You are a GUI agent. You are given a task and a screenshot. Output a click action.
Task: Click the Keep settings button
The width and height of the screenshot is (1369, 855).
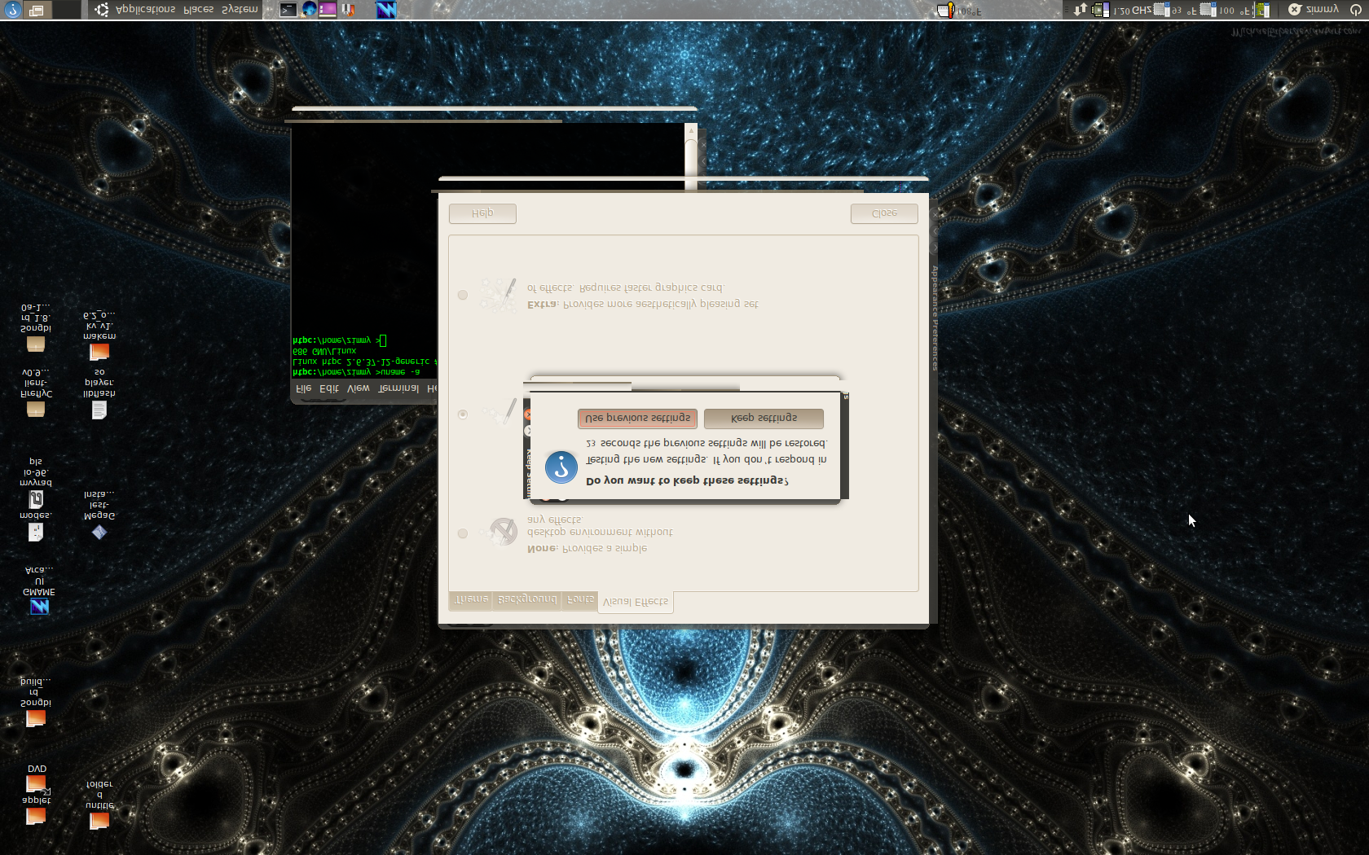click(764, 418)
